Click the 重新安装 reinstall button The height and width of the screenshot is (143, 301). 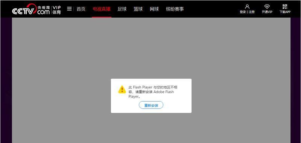coord(151,105)
